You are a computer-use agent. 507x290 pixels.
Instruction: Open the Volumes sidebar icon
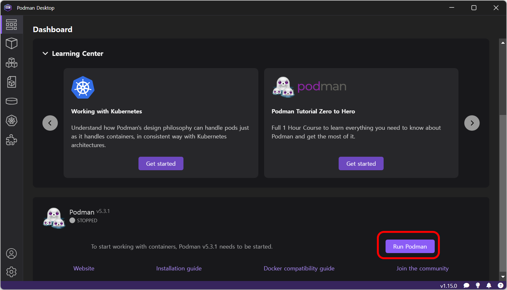[12, 101]
